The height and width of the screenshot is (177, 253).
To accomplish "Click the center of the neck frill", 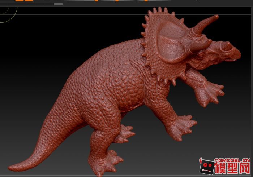I will [169, 43].
